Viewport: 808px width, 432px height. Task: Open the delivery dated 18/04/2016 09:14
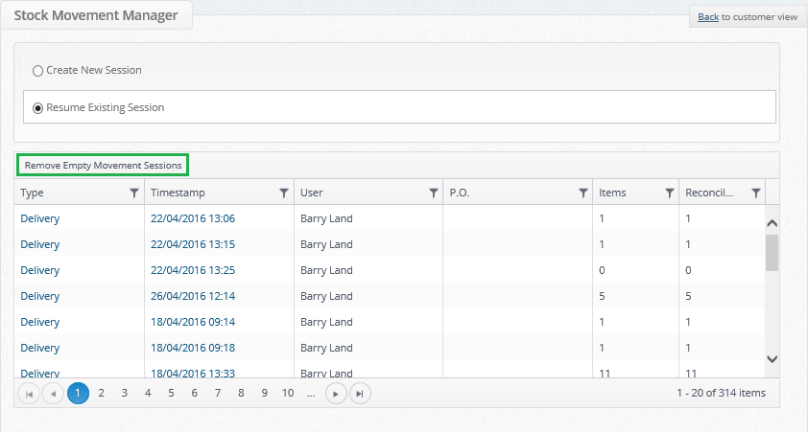pyautogui.click(x=193, y=322)
